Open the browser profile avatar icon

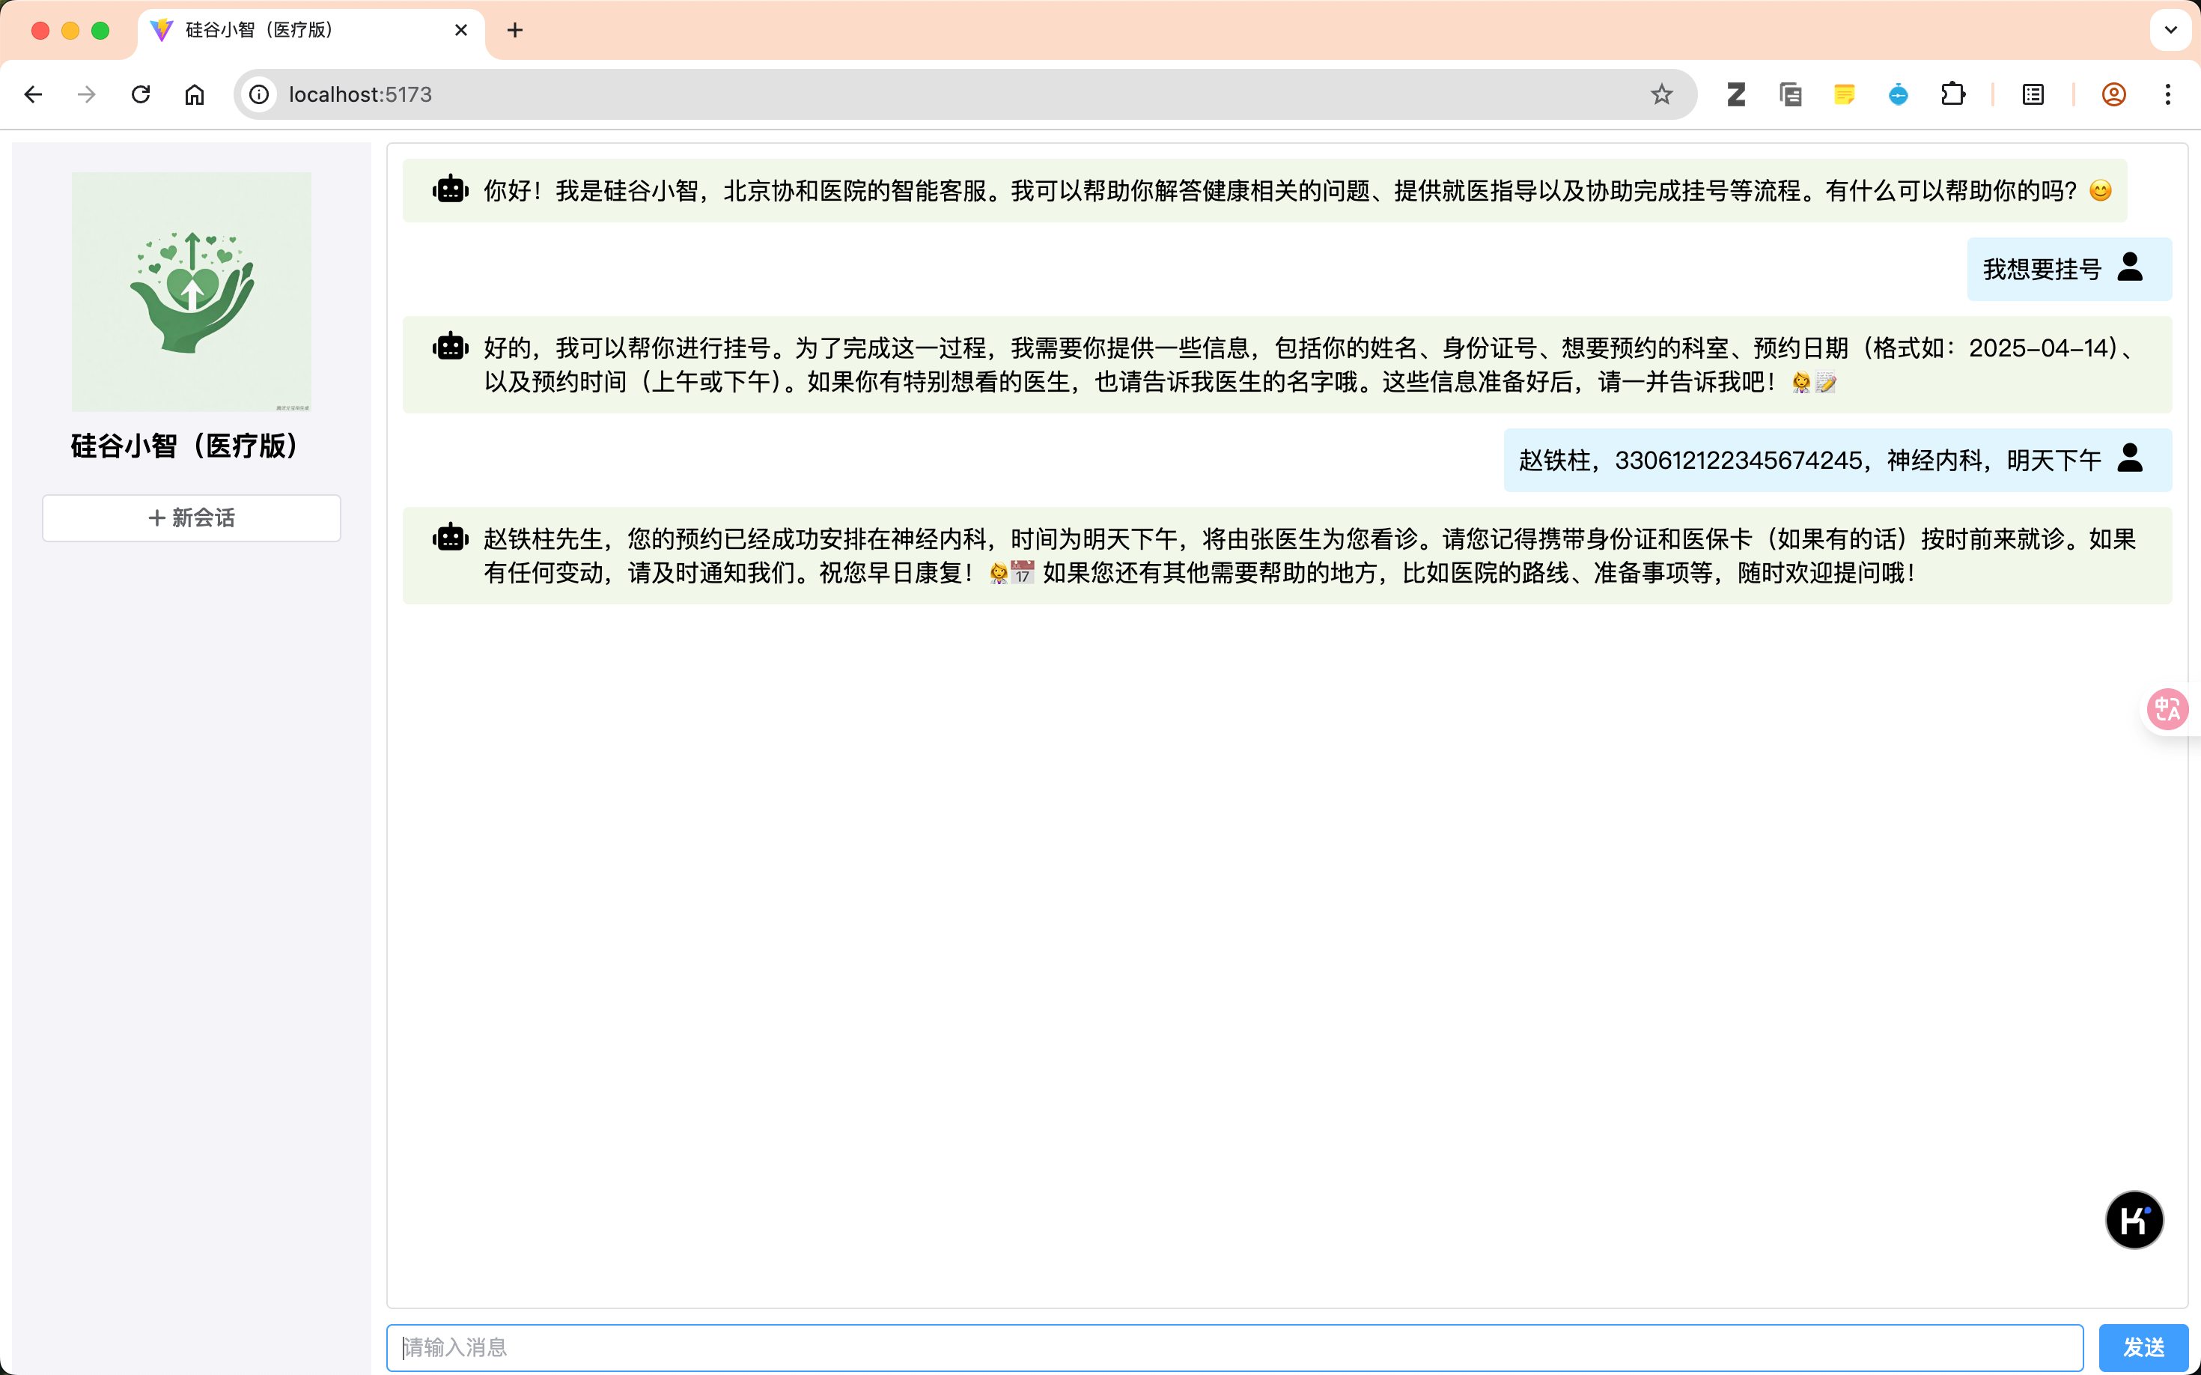(x=2113, y=94)
